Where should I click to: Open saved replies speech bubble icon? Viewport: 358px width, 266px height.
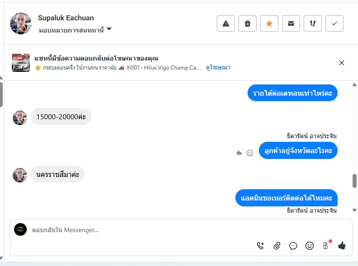[x=293, y=246]
